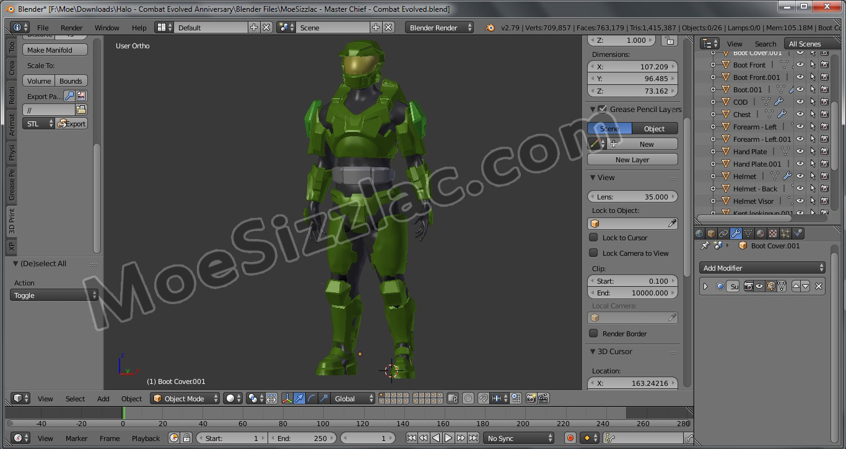Image resolution: width=846 pixels, height=449 pixels.
Task: Enable the Render Border checkbox
Action: [593, 334]
